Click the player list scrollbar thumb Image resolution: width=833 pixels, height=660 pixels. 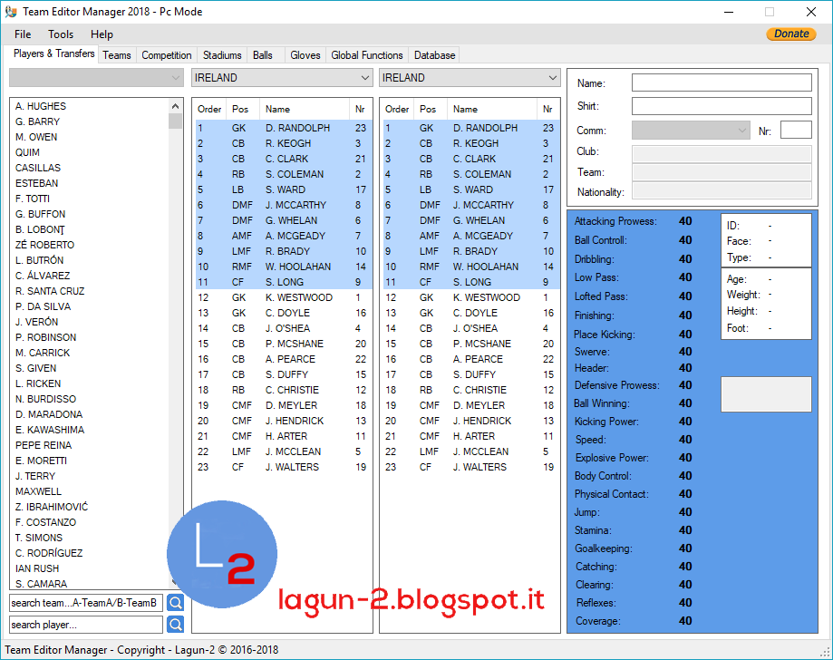tap(175, 121)
